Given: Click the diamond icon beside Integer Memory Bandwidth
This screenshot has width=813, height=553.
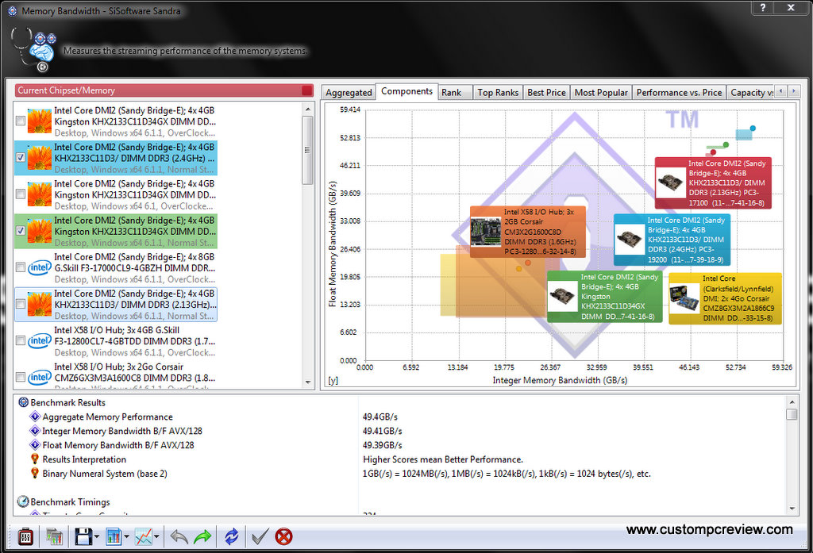Looking at the screenshot, I should [35, 430].
